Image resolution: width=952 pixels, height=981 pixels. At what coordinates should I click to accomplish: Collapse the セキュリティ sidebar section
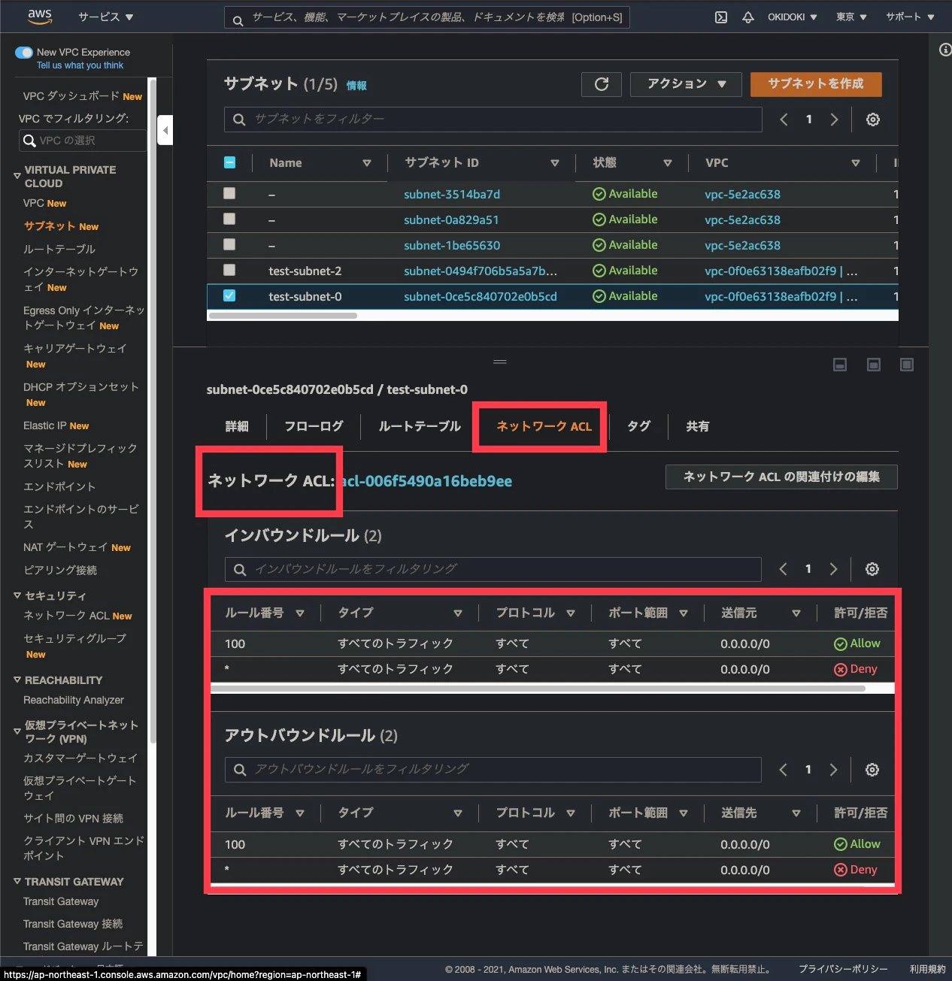[17, 595]
